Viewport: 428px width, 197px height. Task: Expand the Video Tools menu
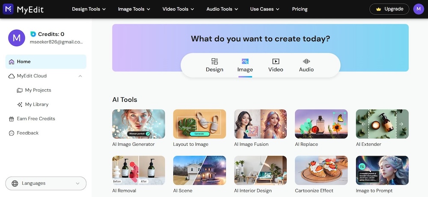(x=178, y=9)
